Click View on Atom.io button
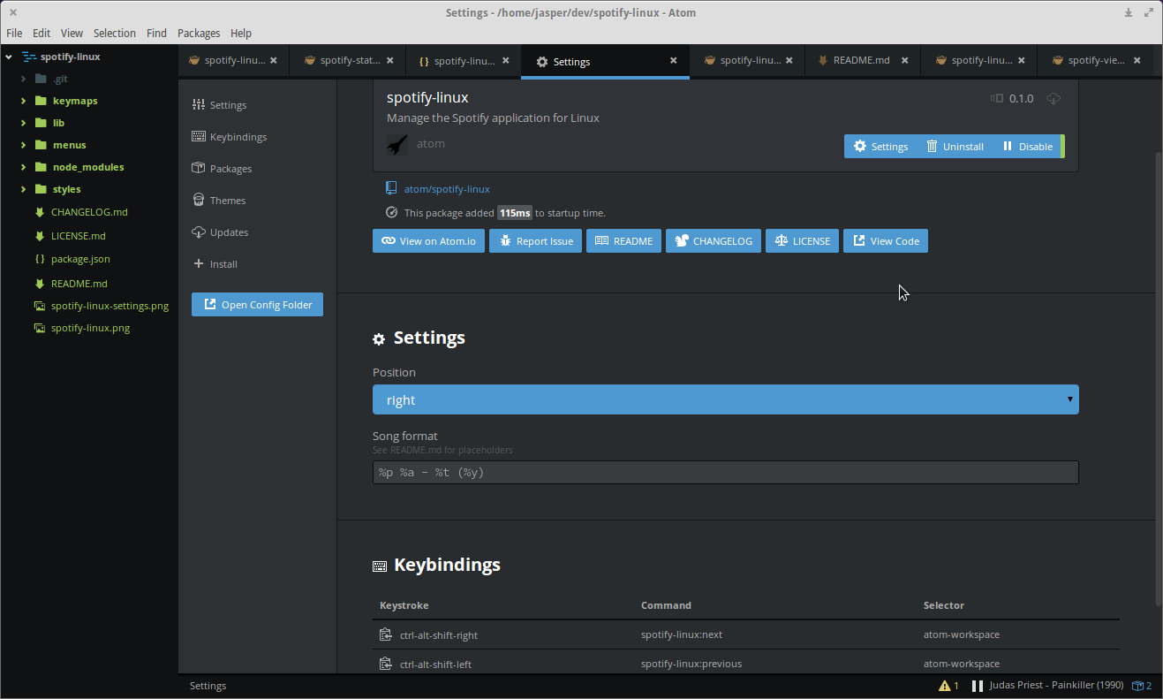The height and width of the screenshot is (699, 1163). coord(428,241)
